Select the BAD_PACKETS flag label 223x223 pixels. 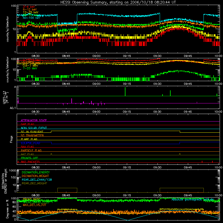[30, 162]
